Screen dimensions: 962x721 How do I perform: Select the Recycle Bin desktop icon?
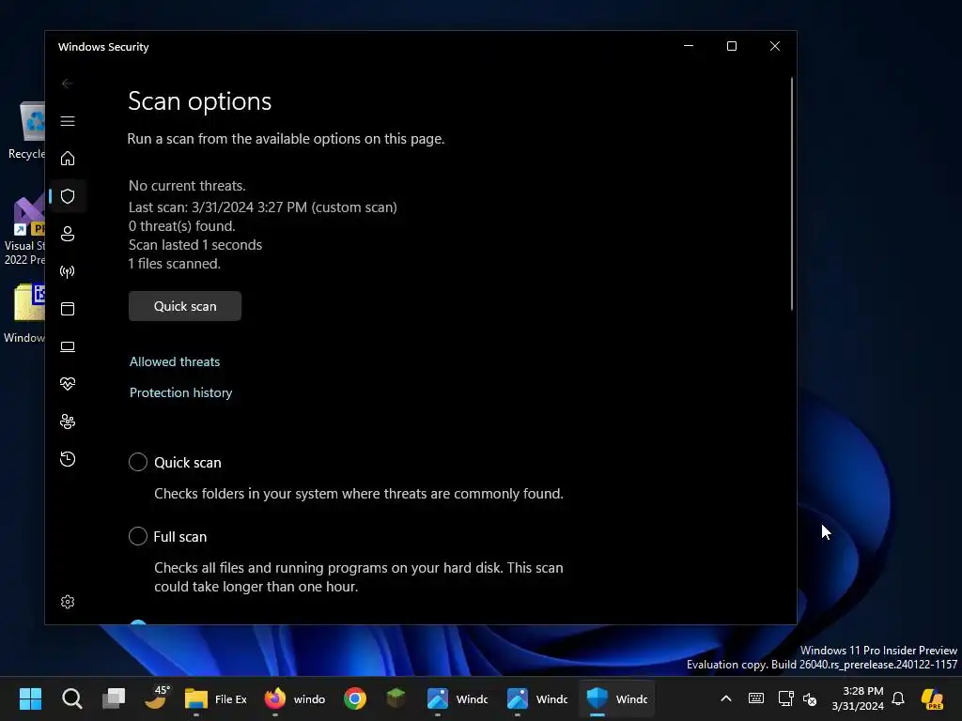pyautogui.click(x=27, y=130)
